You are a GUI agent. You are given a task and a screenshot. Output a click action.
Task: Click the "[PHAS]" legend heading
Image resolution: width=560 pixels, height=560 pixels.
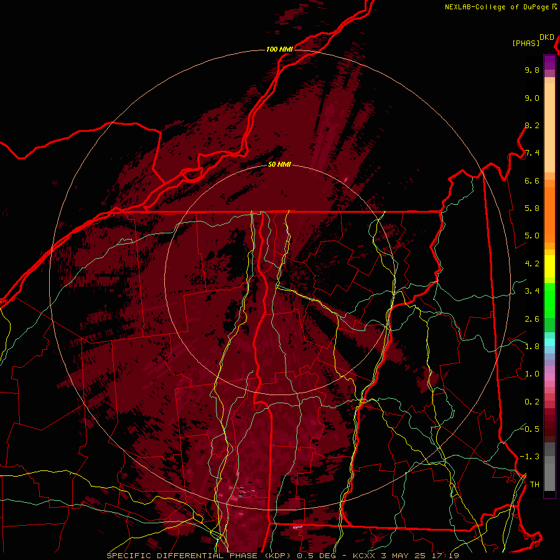click(x=526, y=43)
